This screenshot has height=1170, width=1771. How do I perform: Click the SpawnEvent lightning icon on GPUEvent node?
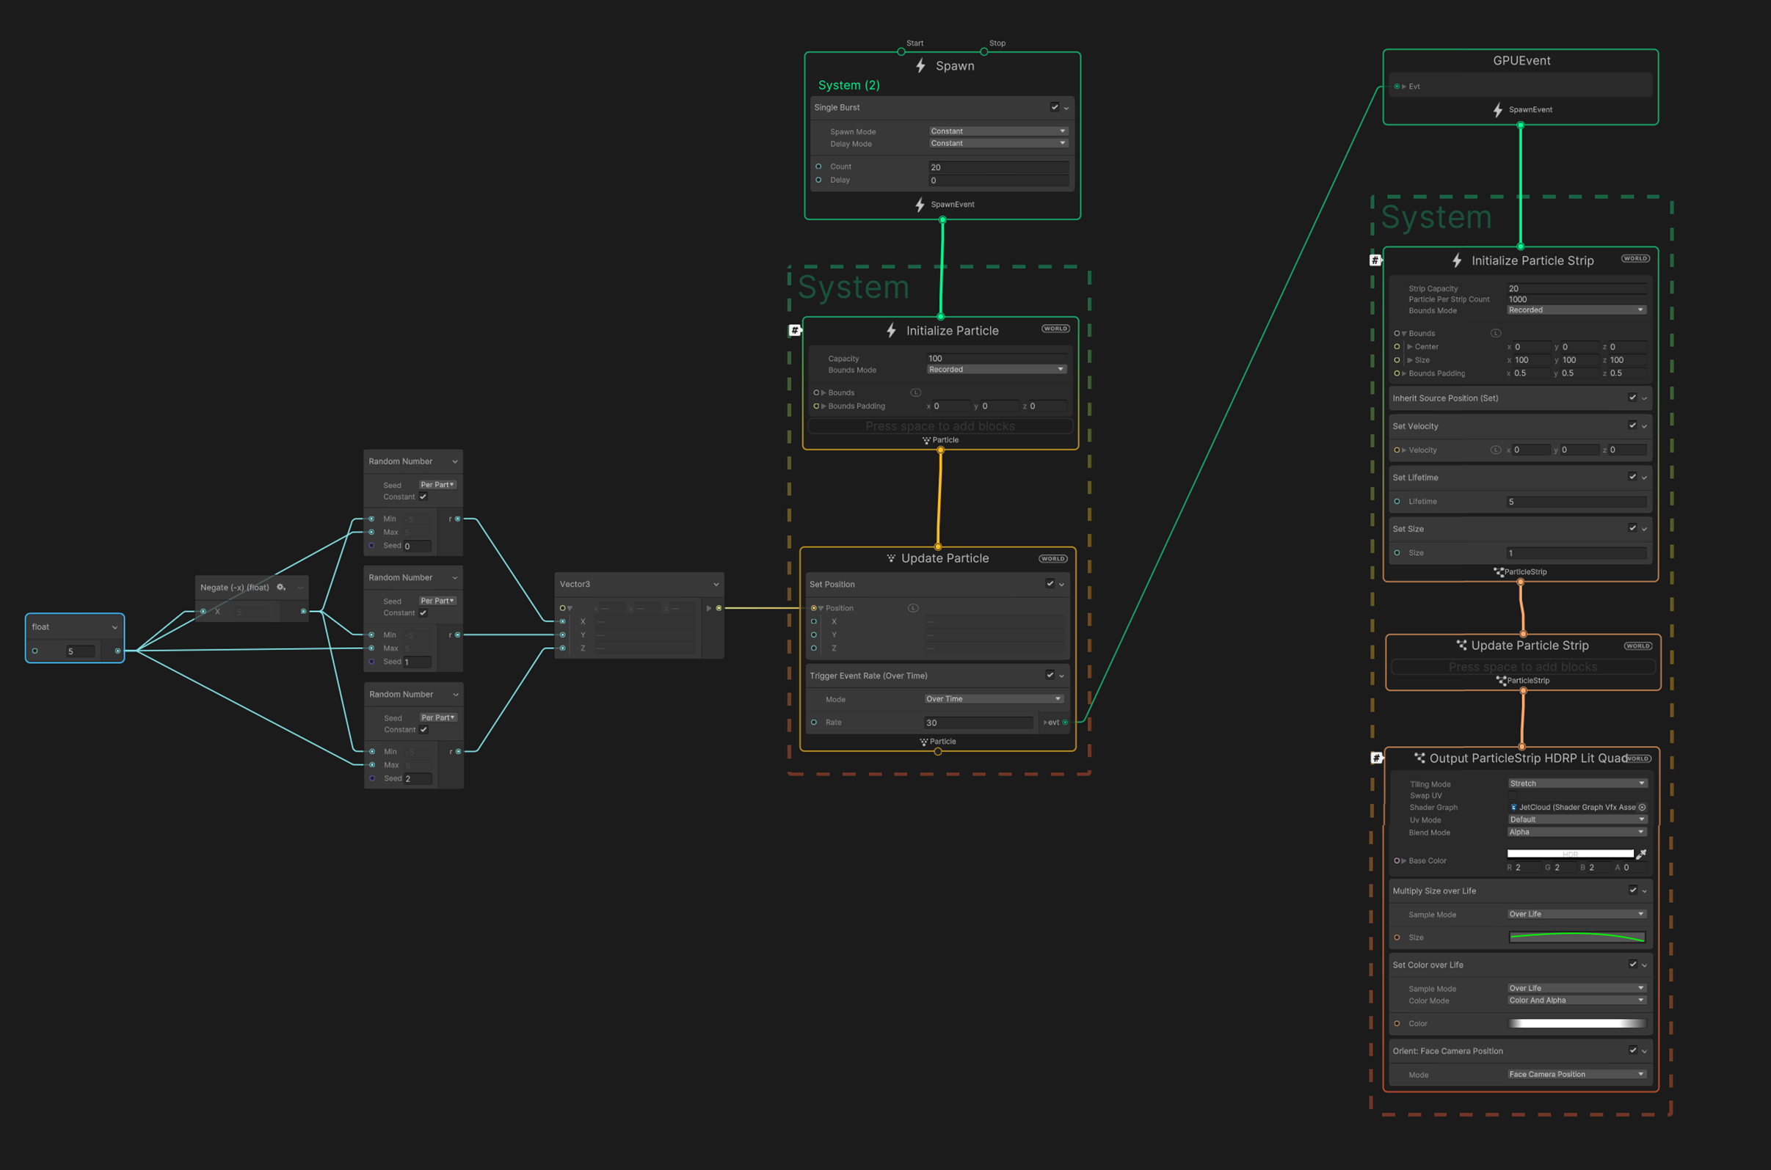click(1497, 110)
